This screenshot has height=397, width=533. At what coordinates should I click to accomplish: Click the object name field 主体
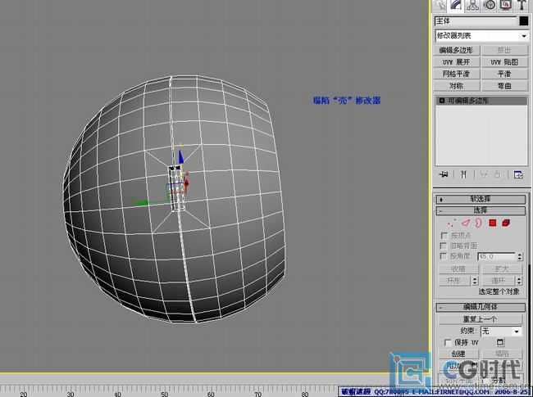476,21
